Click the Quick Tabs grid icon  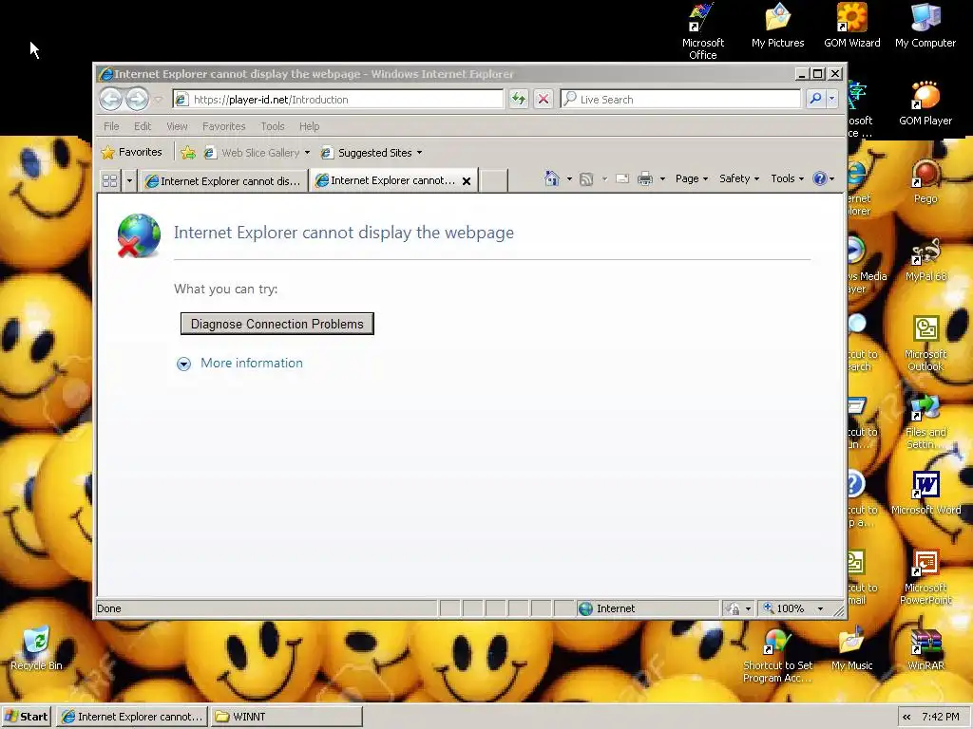(110, 181)
